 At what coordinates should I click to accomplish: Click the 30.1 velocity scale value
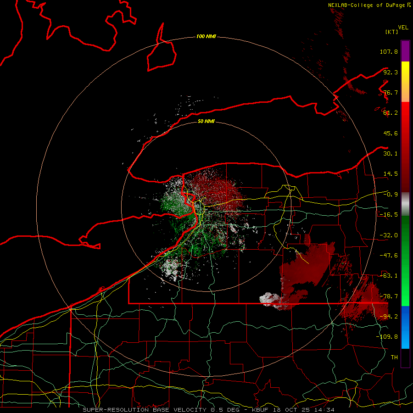point(391,154)
